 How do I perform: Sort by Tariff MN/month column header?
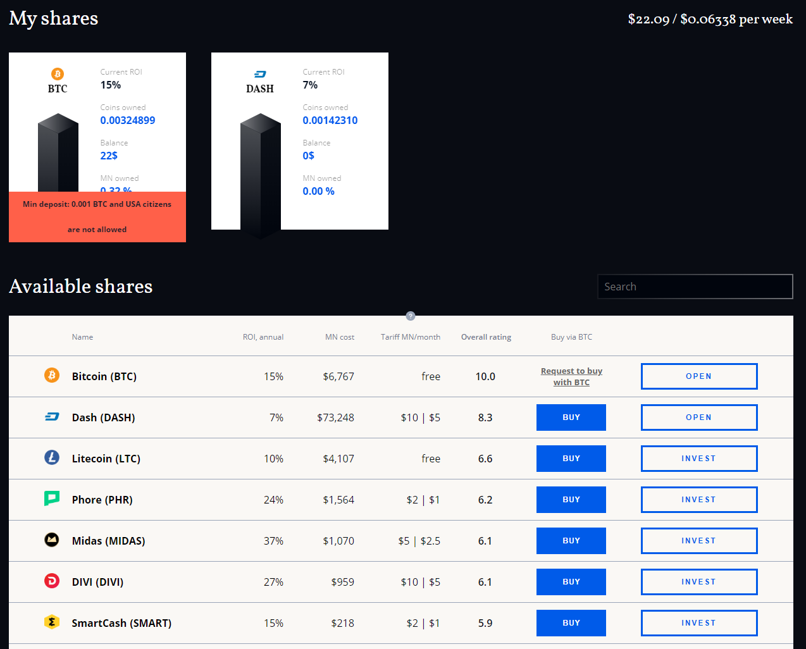coord(411,337)
